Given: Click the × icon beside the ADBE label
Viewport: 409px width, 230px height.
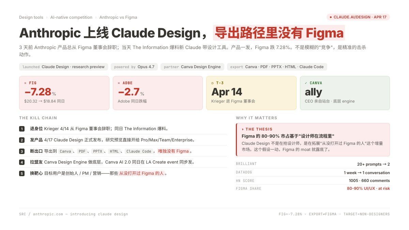Looking at the screenshot, I should tap(119, 83).
